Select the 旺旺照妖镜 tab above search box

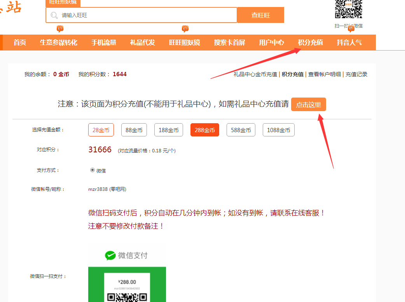[x=63, y=3]
